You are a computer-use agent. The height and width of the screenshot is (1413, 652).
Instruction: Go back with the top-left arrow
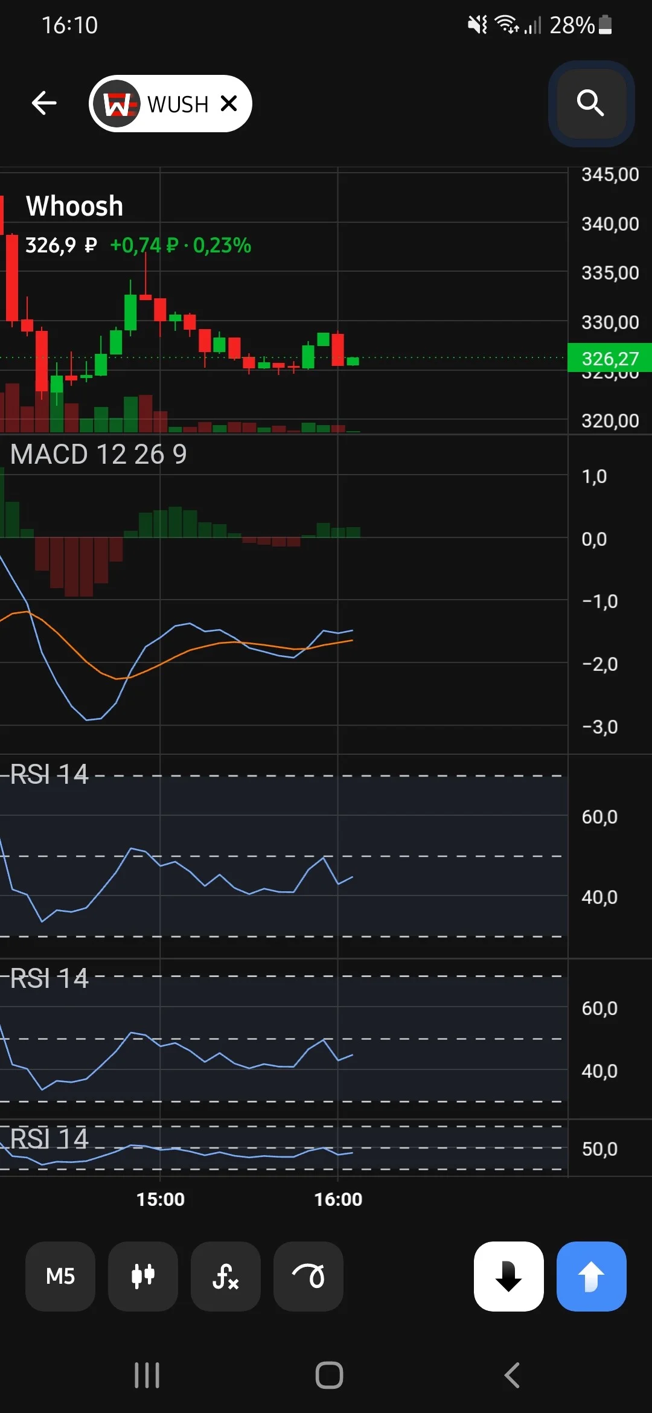(44, 103)
